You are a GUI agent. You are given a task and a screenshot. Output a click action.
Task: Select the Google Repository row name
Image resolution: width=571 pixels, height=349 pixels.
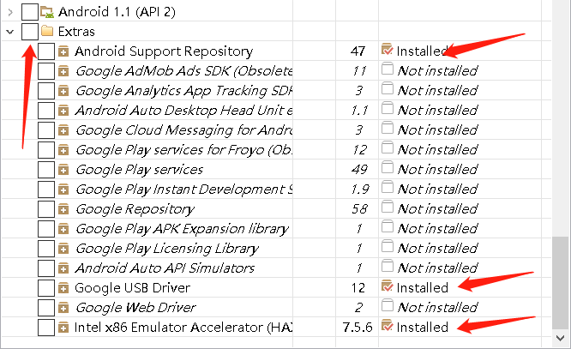pos(135,209)
